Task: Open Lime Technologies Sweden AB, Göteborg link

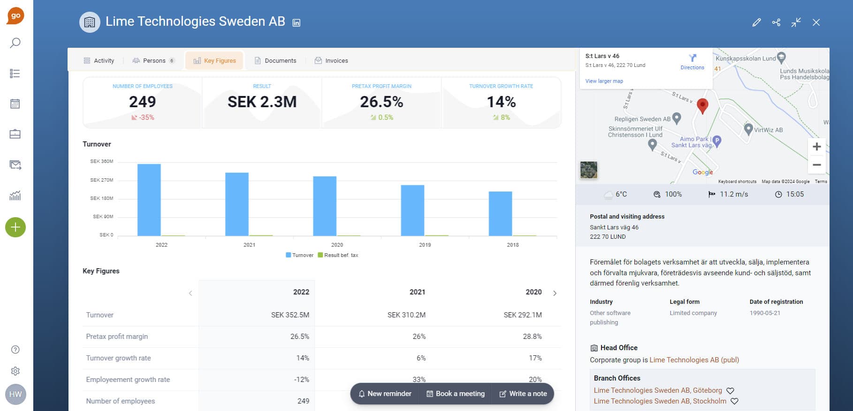Action: (x=658, y=390)
